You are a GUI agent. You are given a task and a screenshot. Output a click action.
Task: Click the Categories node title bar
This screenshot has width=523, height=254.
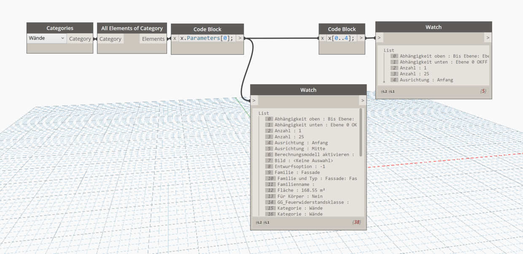coord(59,27)
